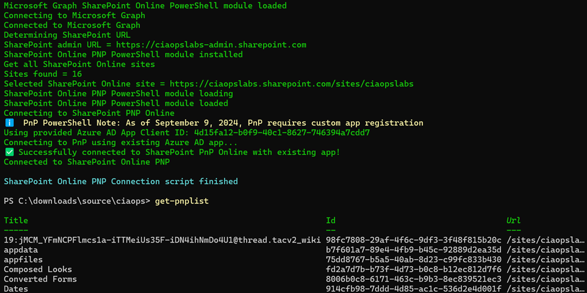Select the Composed Looks list entry
This screenshot has height=293, width=587.
coord(38,269)
